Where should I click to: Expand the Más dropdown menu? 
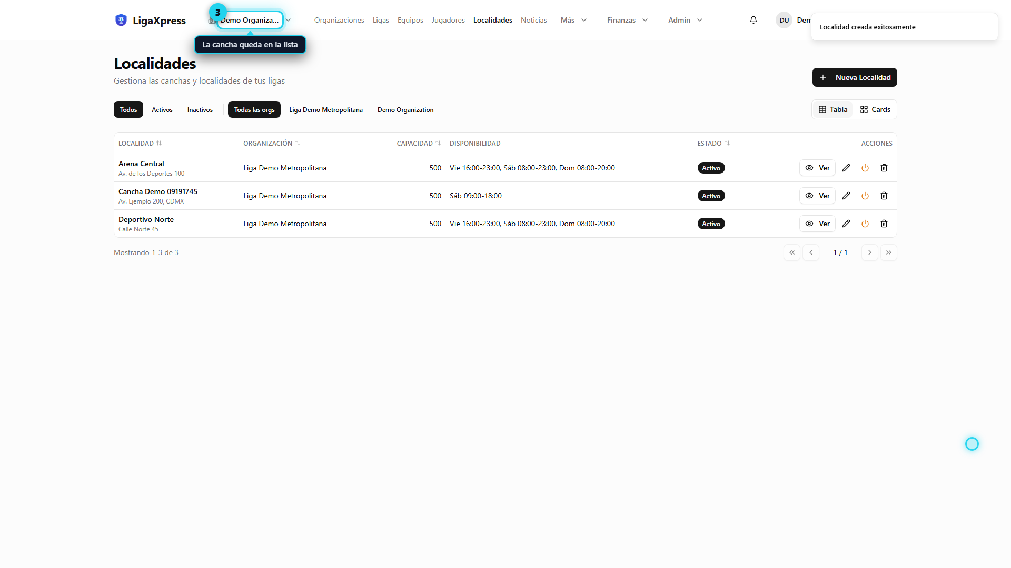click(573, 20)
